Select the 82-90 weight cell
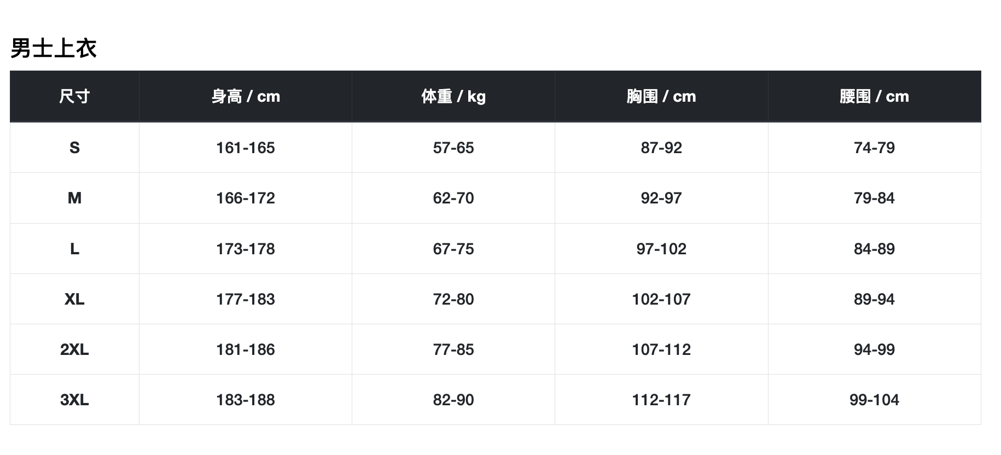The height and width of the screenshot is (455, 1001). tap(453, 400)
